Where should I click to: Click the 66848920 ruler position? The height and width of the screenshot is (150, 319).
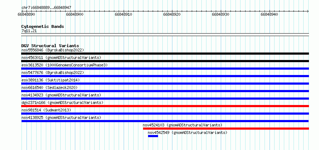[x=172, y=14]
